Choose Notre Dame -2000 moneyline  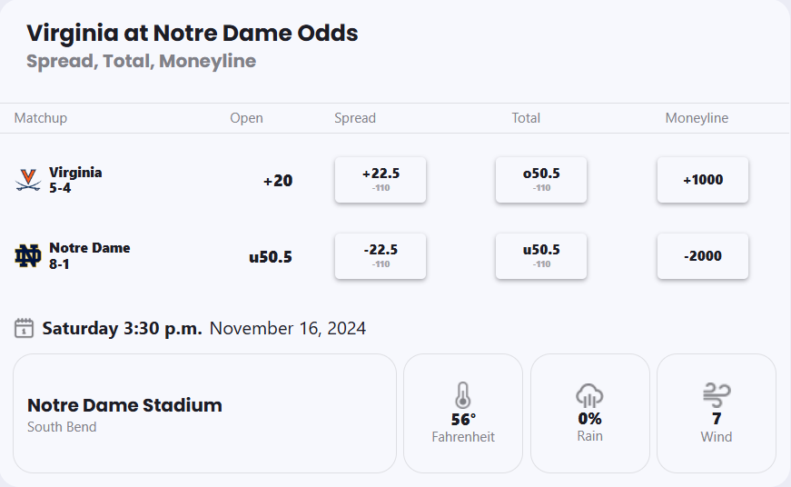(703, 256)
